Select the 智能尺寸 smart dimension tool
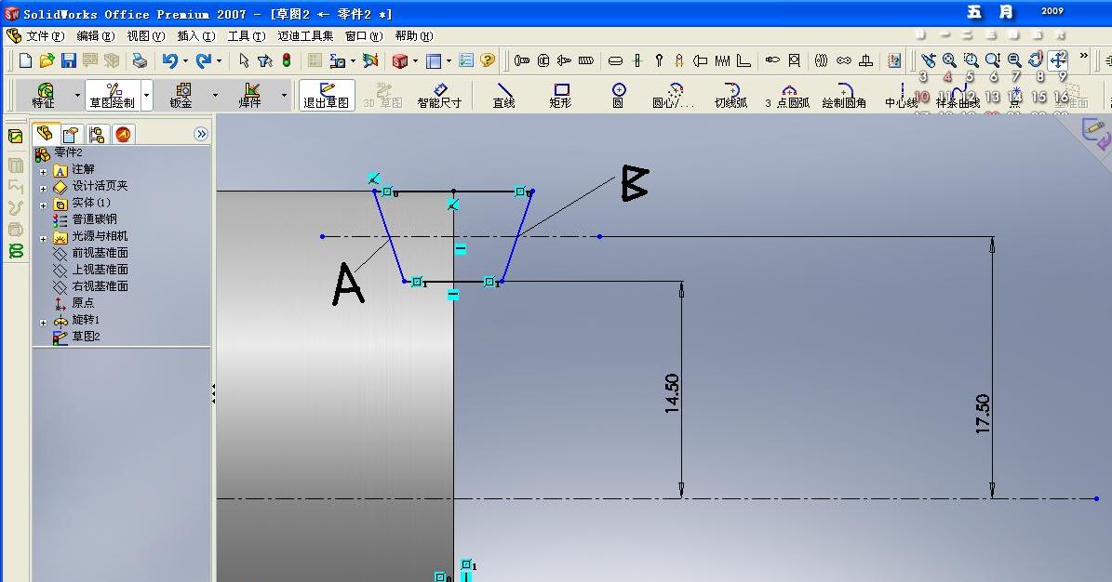The width and height of the screenshot is (1112, 582). click(x=440, y=95)
